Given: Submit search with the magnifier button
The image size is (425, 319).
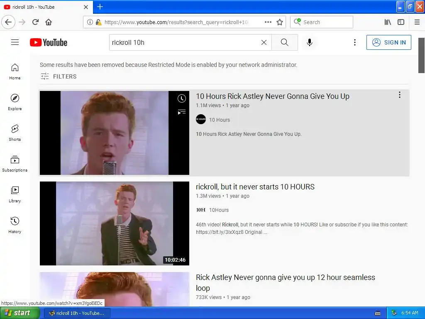Looking at the screenshot, I should coord(285,42).
